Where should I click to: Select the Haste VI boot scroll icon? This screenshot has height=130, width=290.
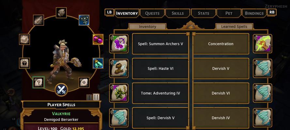(x=119, y=69)
